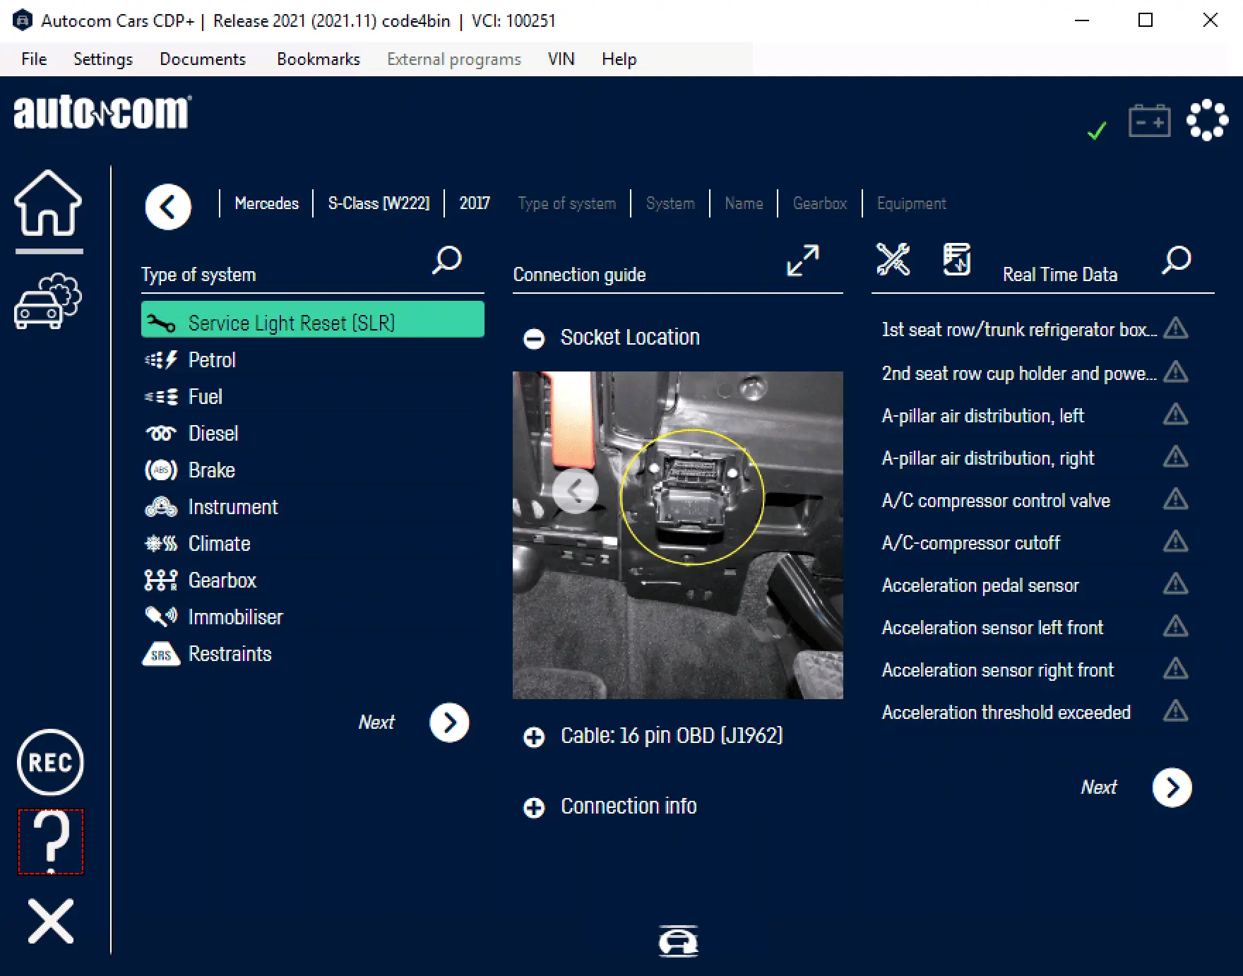1243x976 pixels.
Task: Select the Petrol system type
Action: [x=313, y=360]
